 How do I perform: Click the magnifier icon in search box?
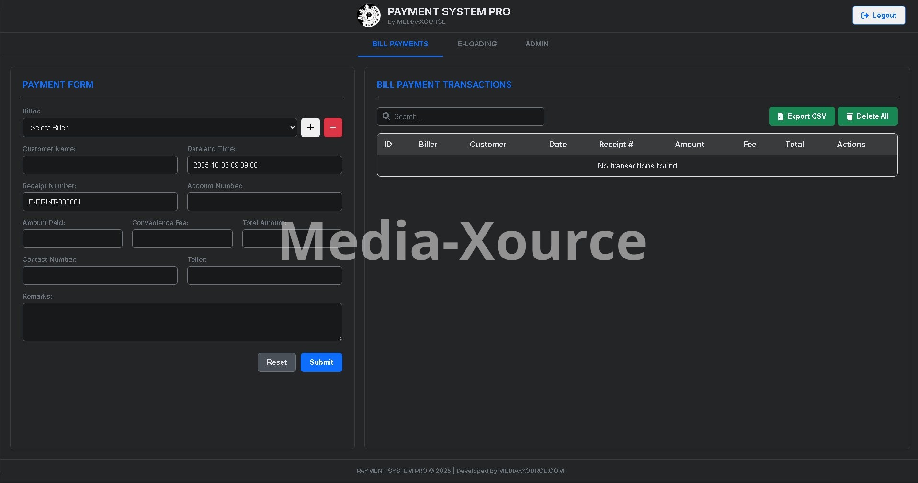click(x=386, y=116)
